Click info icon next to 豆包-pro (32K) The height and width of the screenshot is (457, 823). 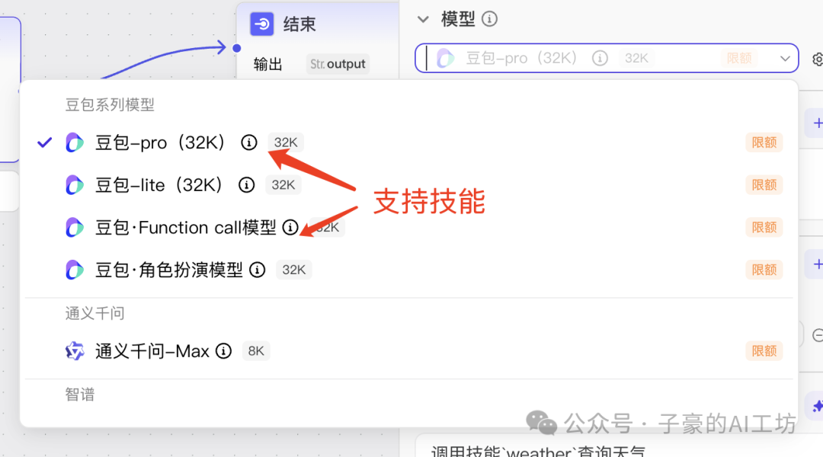pos(248,142)
